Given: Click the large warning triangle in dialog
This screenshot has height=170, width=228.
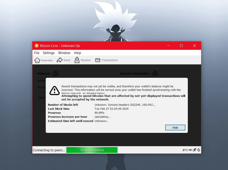Looking at the screenshot, I should coord(55,91).
